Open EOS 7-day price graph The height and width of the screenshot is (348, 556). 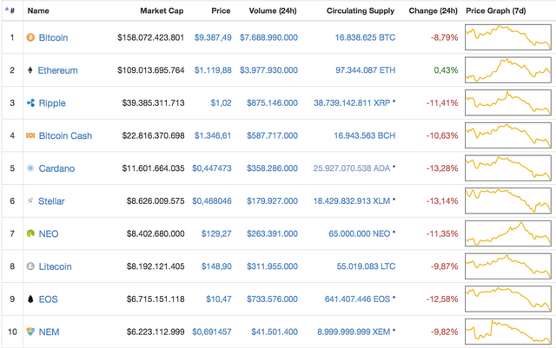click(507, 299)
